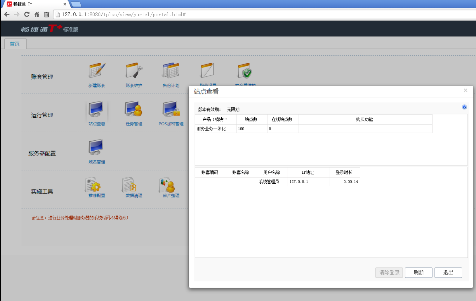The image size is (476, 301).
Task: Select the 首页 tab
Action: pyautogui.click(x=15, y=44)
